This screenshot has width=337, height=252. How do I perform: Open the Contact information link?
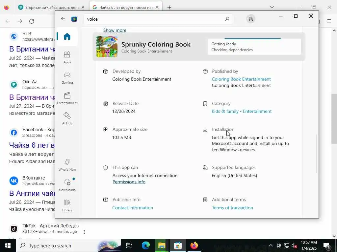click(133, 208)
